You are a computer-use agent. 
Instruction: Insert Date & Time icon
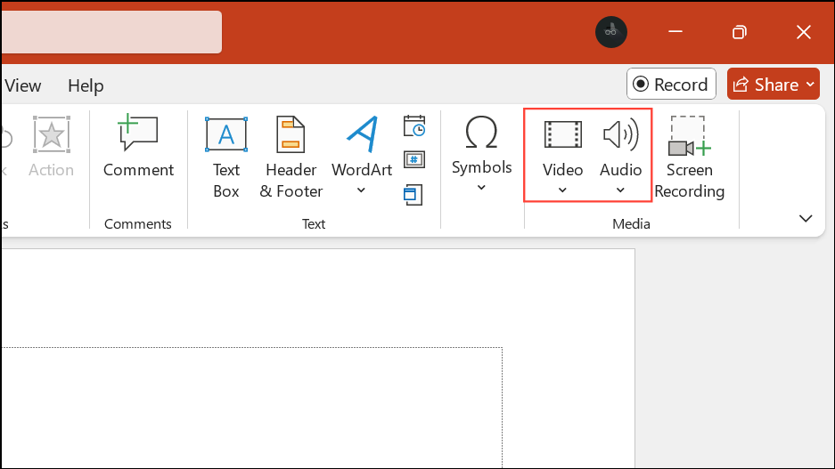coord(414,126)
